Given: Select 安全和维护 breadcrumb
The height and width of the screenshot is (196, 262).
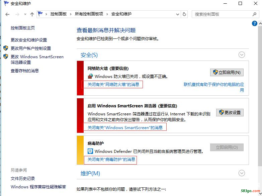Looking at the screenshot, I should 121,14.
